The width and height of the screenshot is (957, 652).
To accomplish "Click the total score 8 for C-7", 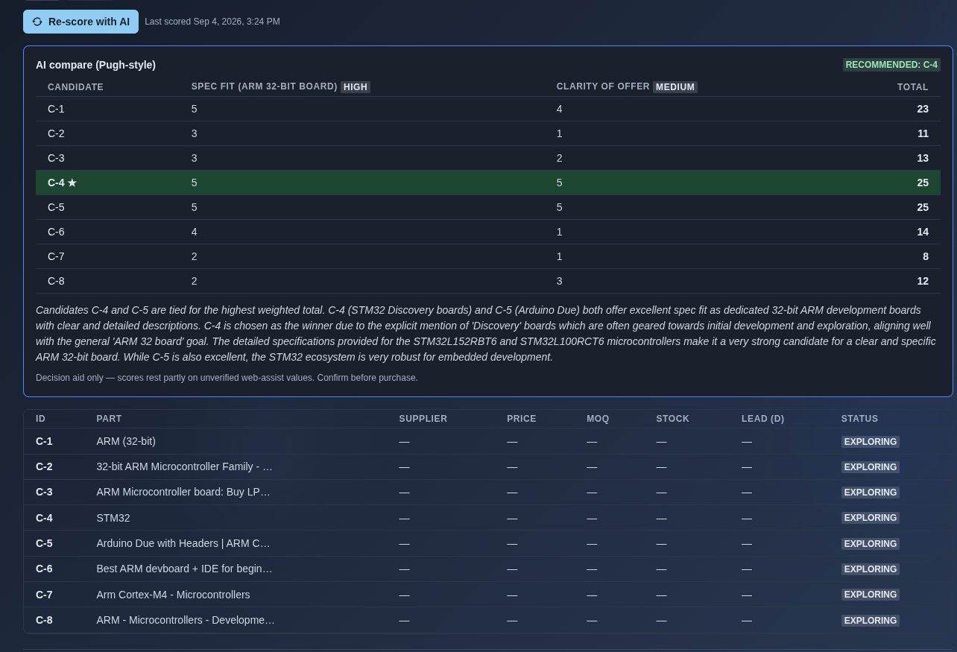I will [x=926, y=256].
